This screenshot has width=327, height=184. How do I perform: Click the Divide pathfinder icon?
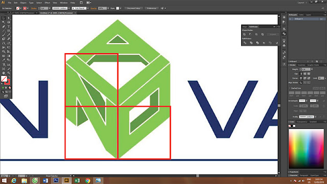coord(245,43)
